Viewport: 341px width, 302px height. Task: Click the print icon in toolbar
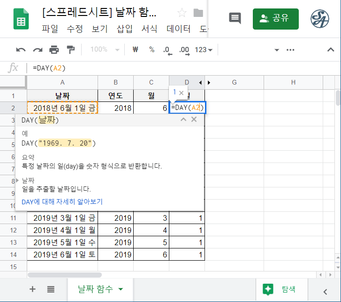(x=54, y=50)
